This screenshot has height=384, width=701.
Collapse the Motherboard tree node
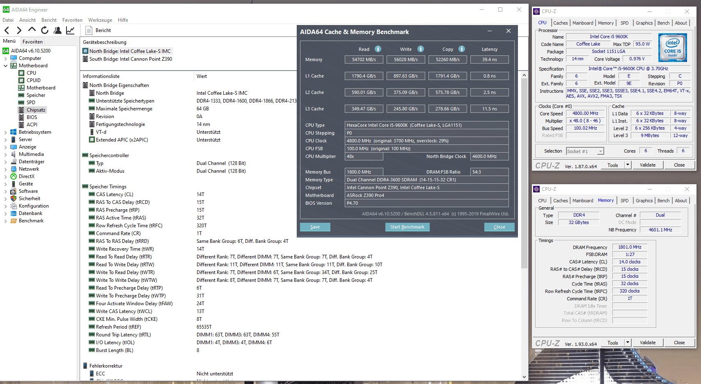tap(5, 66)
